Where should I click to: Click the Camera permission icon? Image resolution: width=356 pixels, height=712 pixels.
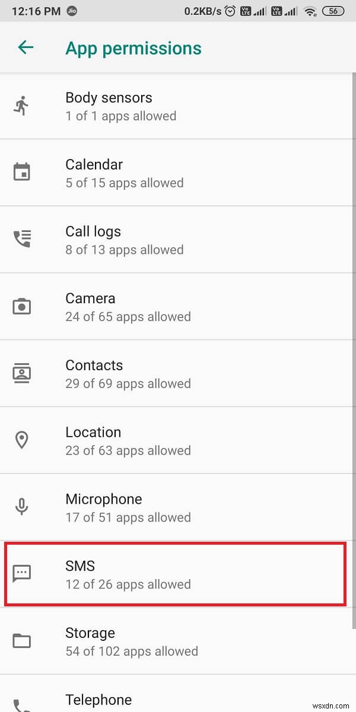[23, 306]
